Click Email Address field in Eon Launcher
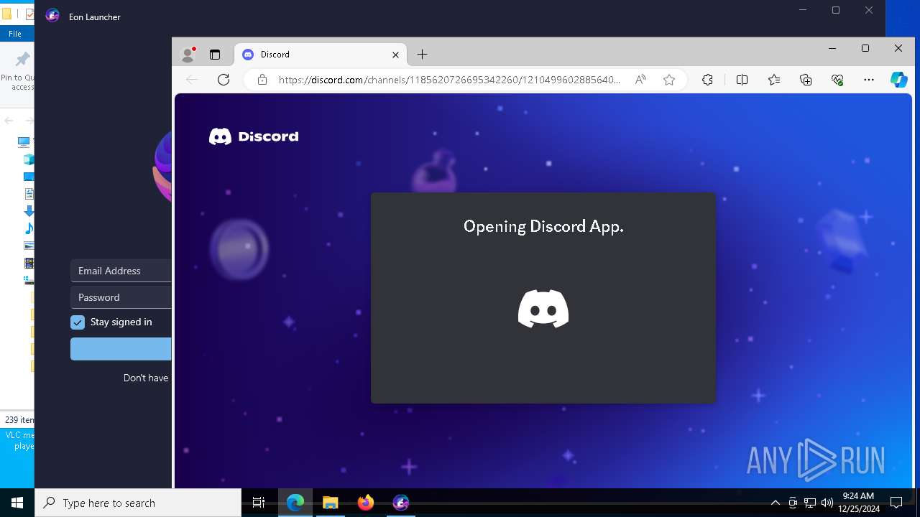This screenshot has height=517, width=920. (121, 271)
